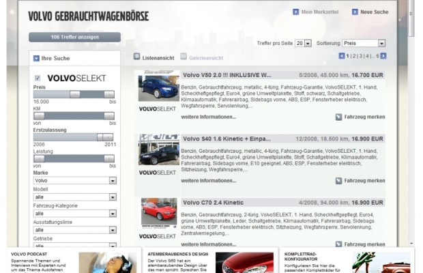Click the Leistung slider lower handle
Image resolution: width=423 pixels, height=273 pixels.
pos(39,158)
